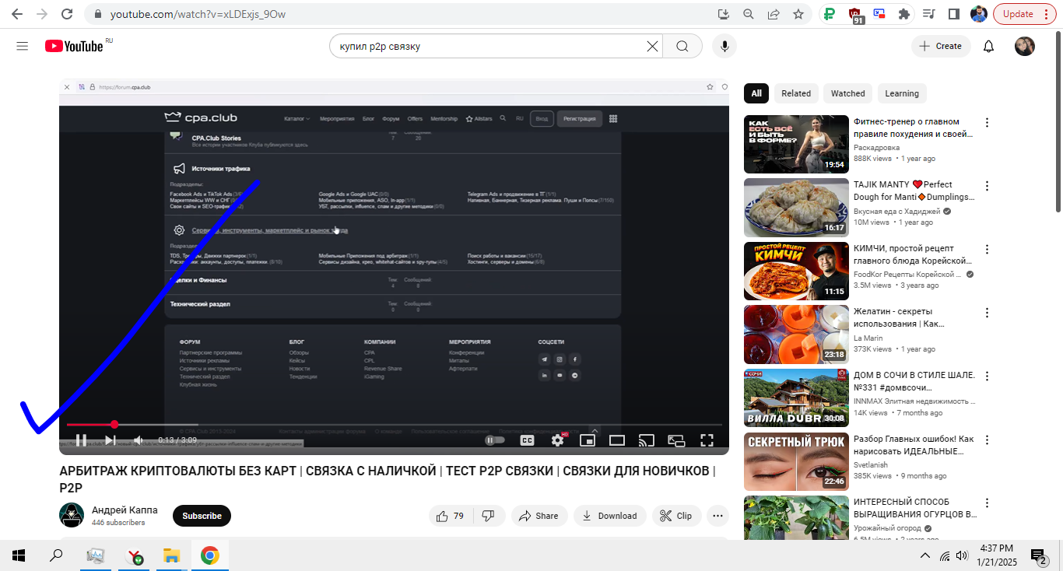Image resolution: width=1063 pixels, height=571 pixels.
Task: Open the YouTube account avatar menu
Action: [x=1025, y=46]
